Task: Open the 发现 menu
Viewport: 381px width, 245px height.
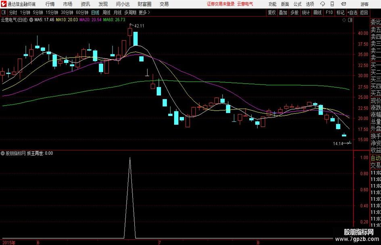Action: (x=103, y=4)
